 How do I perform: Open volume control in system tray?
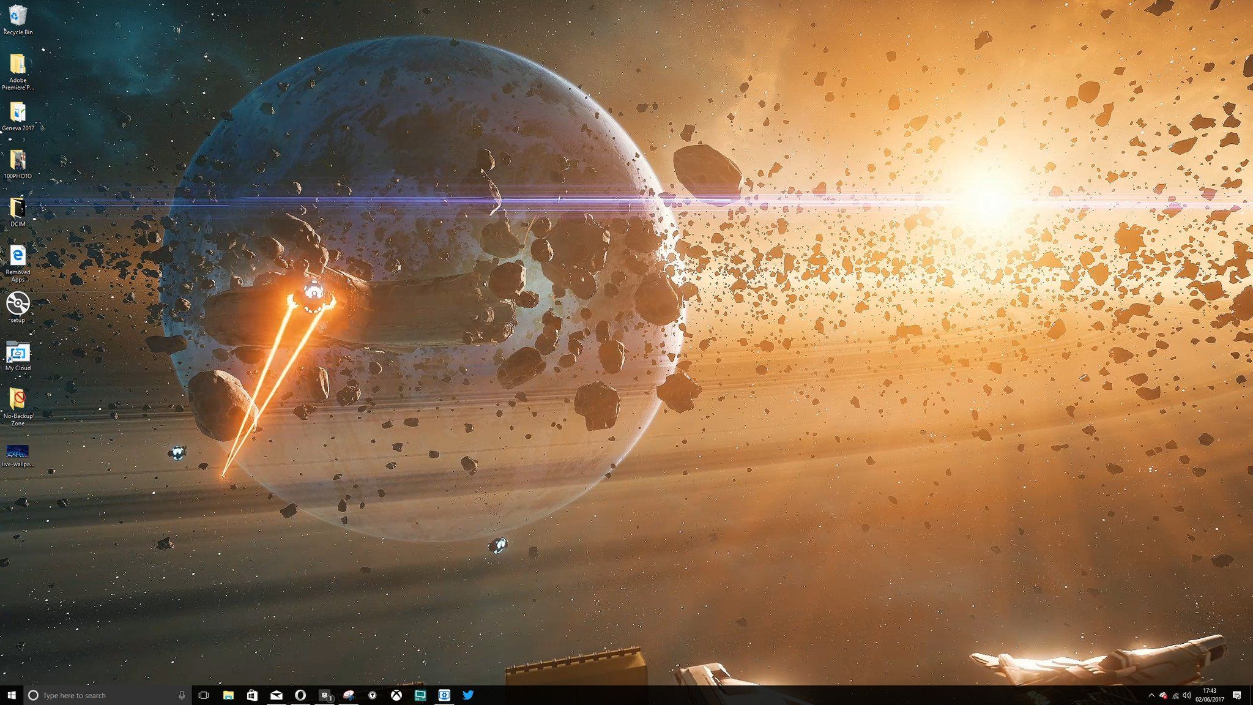(x=1187, y=695)
